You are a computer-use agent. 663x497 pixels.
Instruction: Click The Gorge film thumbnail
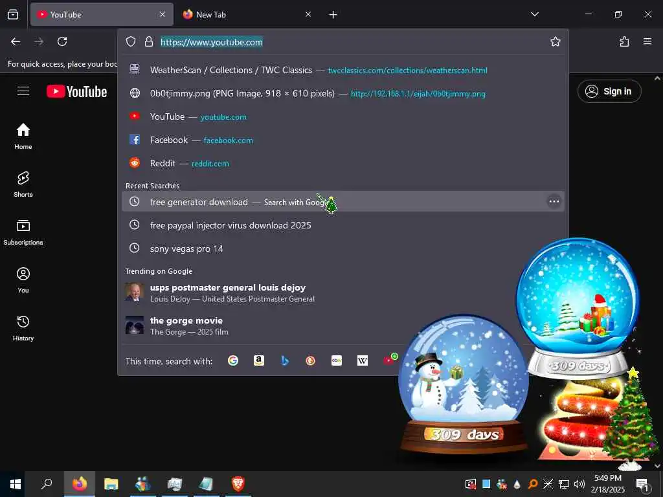pos(135,325)
